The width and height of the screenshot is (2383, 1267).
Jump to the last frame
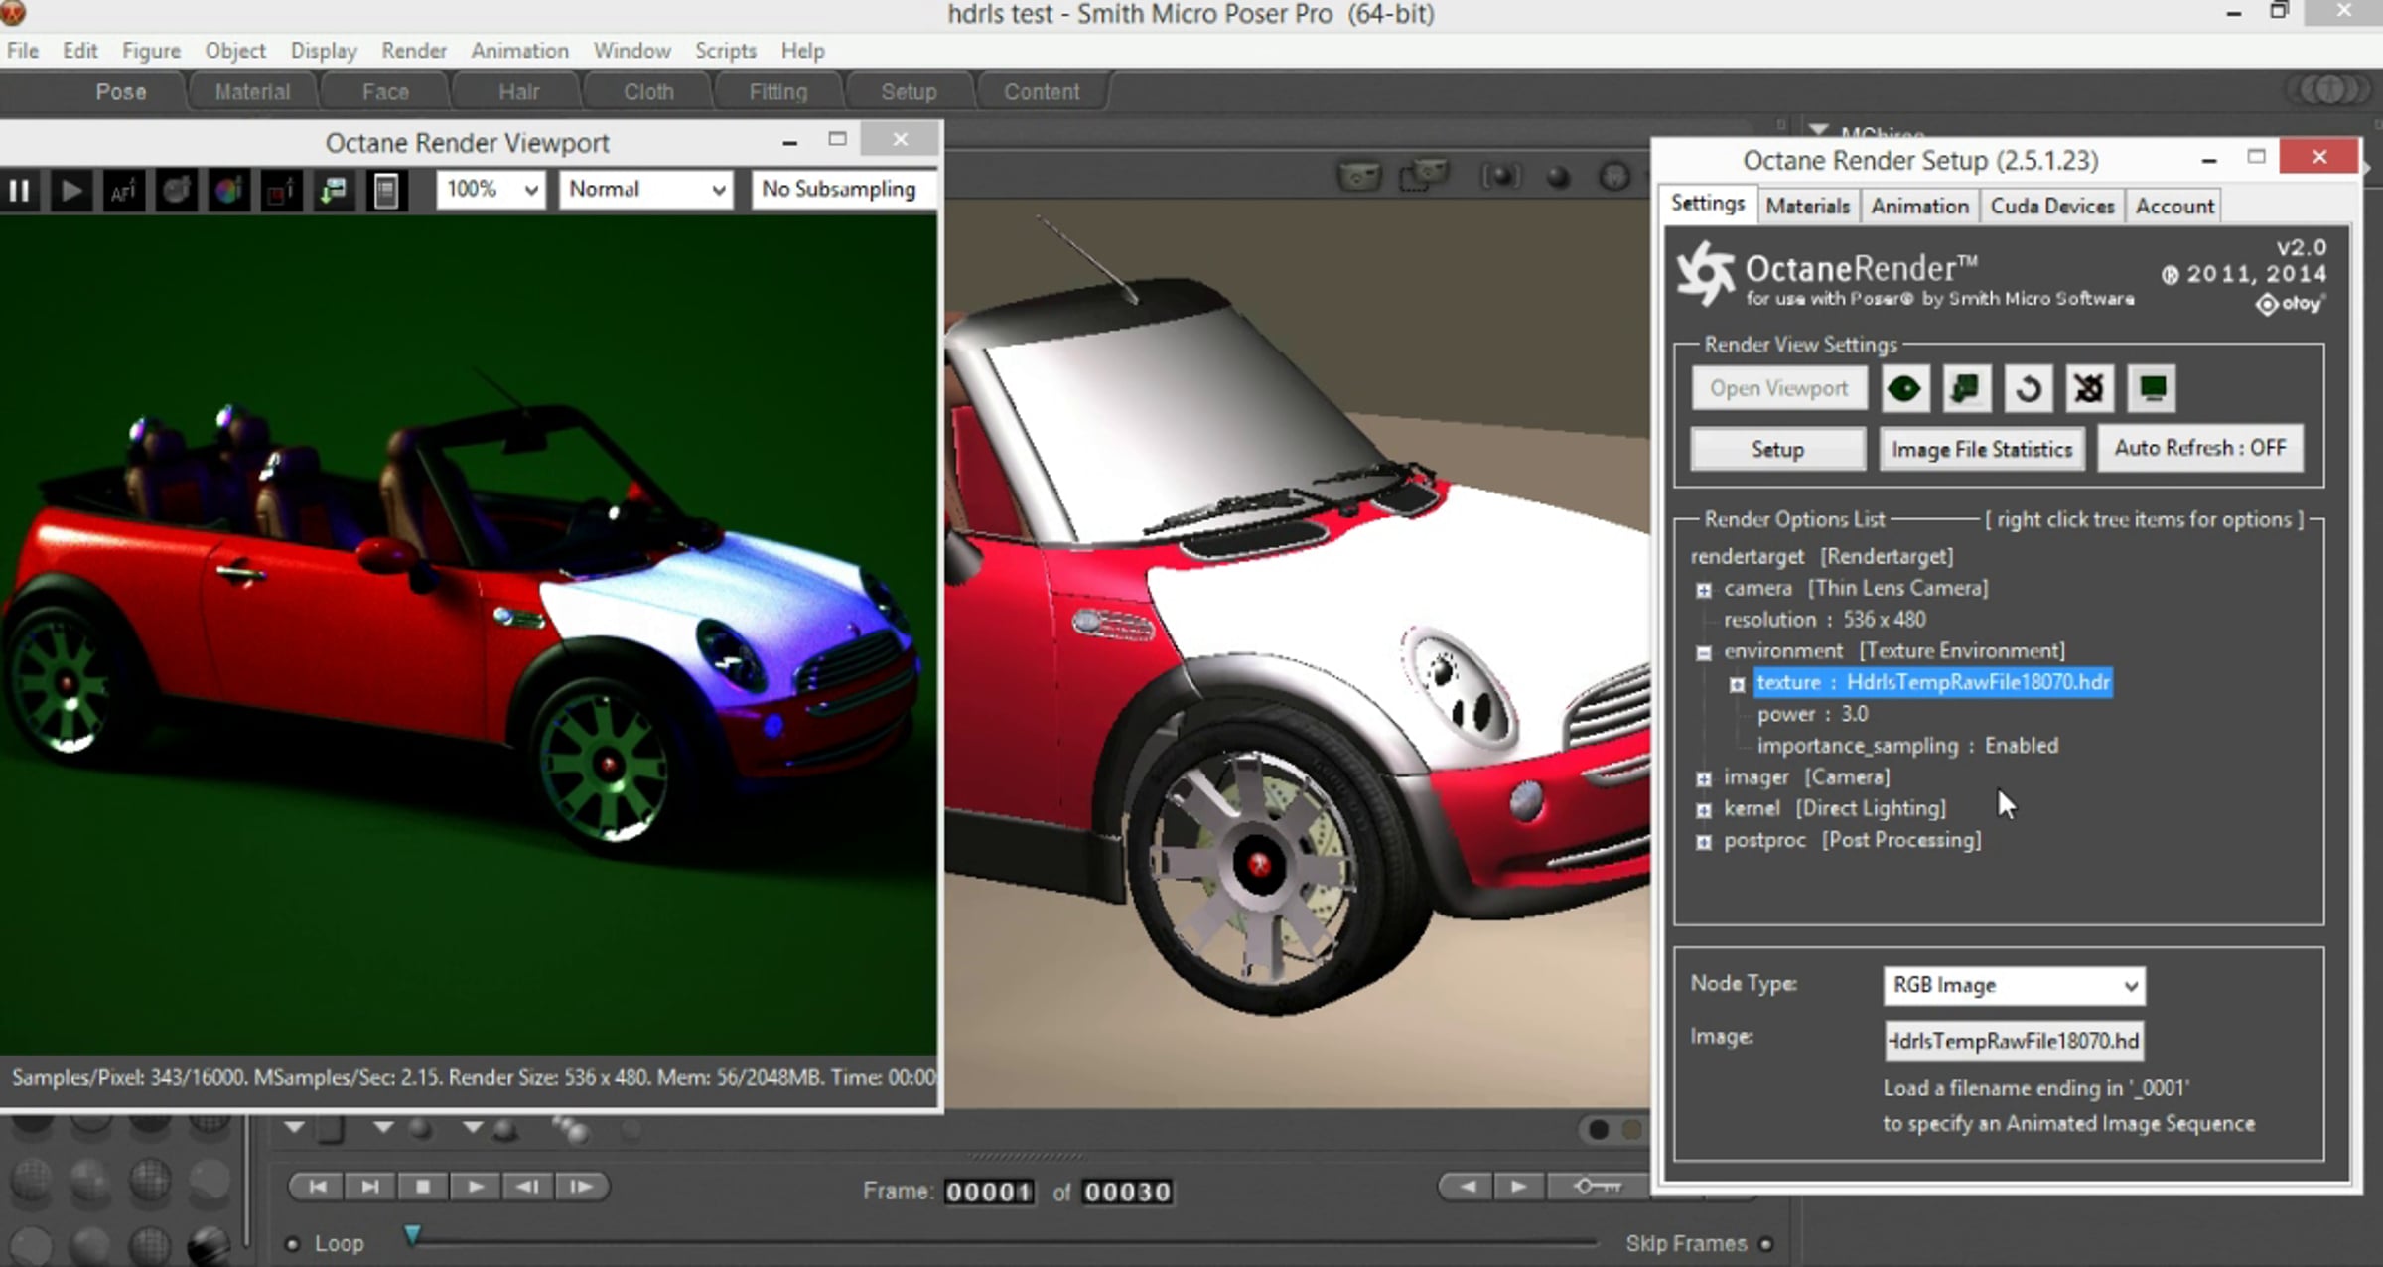point(370,1187)
